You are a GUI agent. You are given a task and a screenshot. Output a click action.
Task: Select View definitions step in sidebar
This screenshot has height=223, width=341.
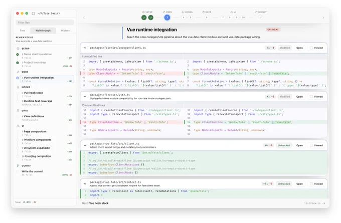pyautogui.click(x=47, y=118)
